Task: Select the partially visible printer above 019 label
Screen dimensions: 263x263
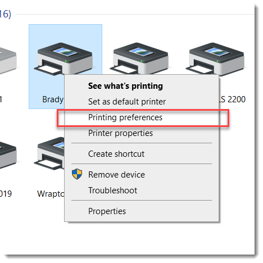Action: point(8,155)
